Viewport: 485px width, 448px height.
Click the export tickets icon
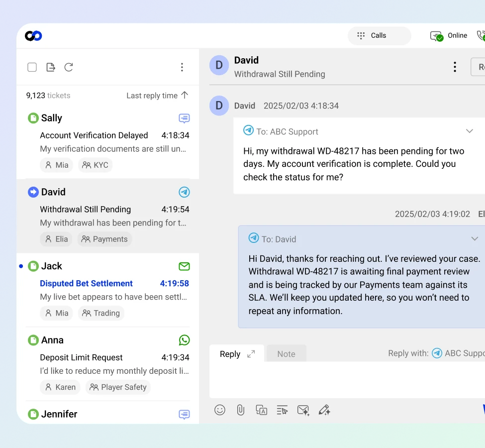click(50, 67)
